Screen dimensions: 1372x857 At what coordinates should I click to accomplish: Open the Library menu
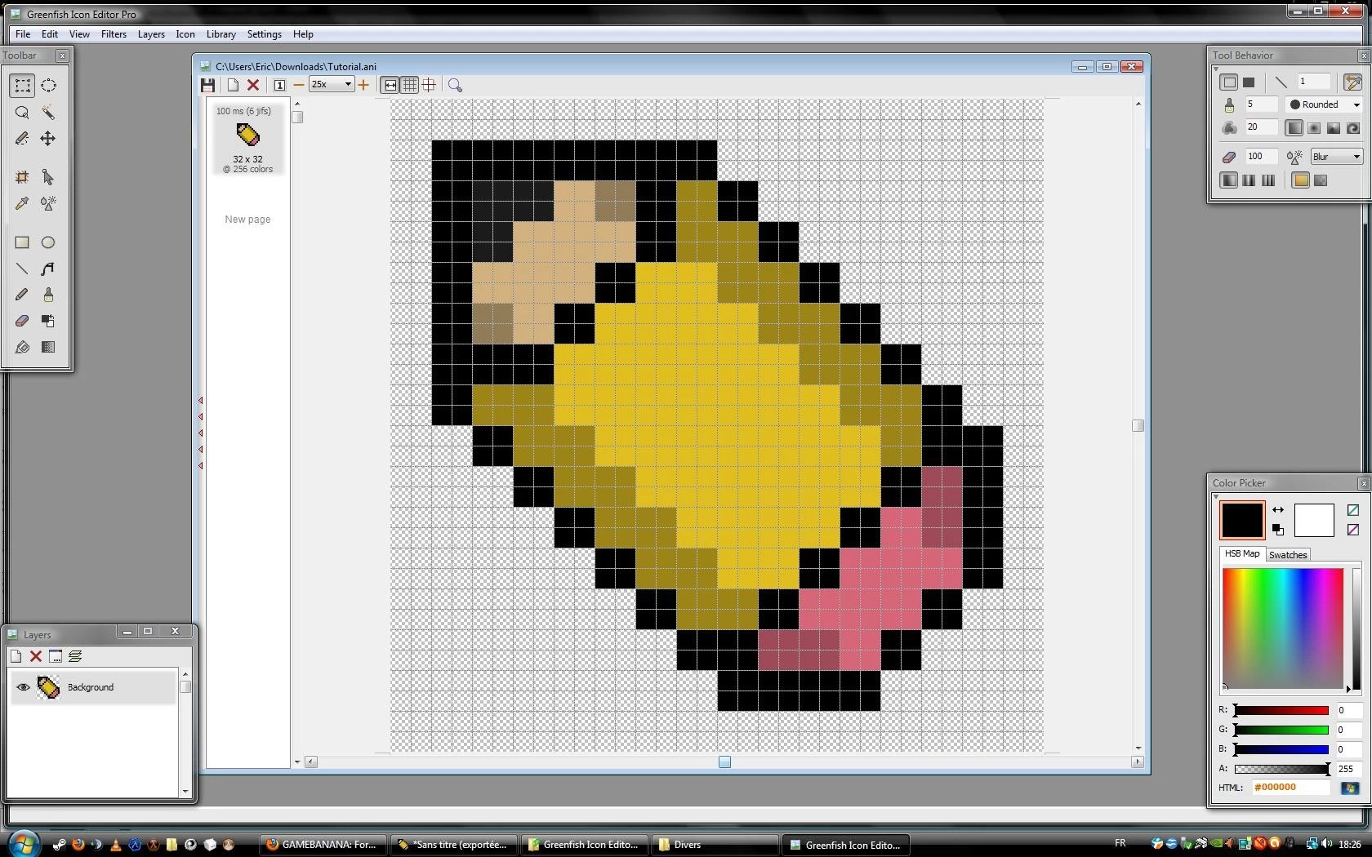tap(220, 34)
